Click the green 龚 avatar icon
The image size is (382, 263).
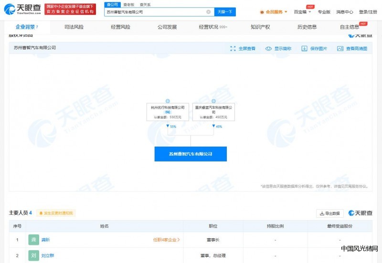[x=33, y=240]
